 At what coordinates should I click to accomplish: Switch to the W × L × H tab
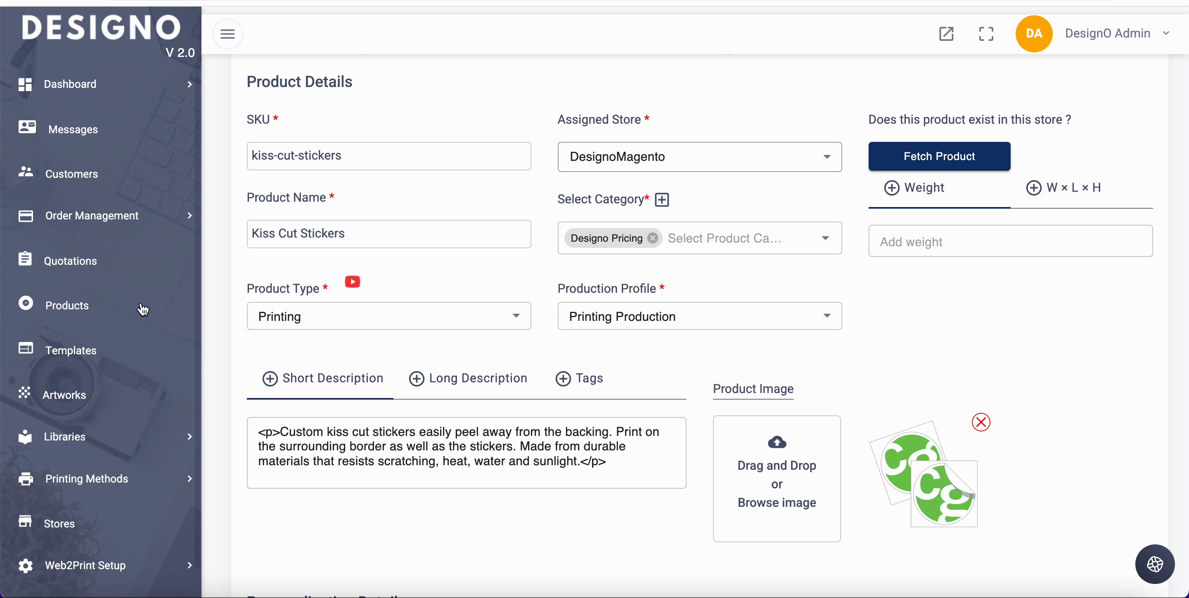1063,188
